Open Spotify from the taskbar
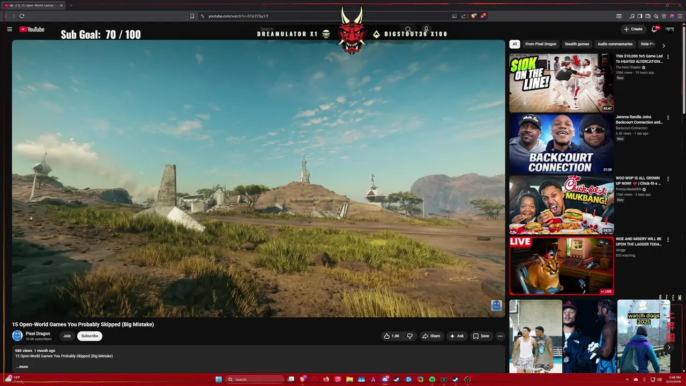686x386 pixels. click(432, 380)
